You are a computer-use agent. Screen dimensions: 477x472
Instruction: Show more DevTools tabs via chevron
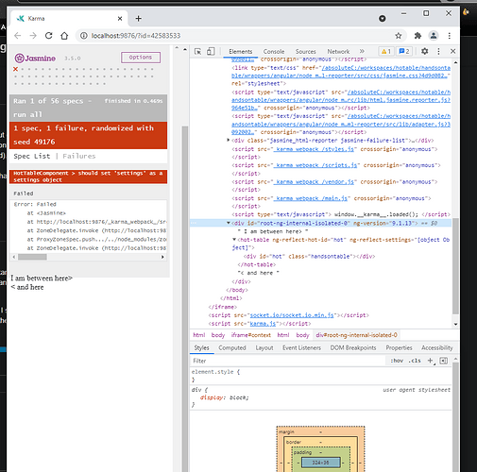tap(362, 51)
